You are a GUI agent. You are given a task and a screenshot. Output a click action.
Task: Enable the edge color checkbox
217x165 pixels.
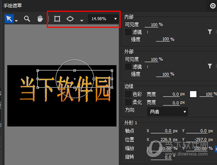click(x=128, y=94)
